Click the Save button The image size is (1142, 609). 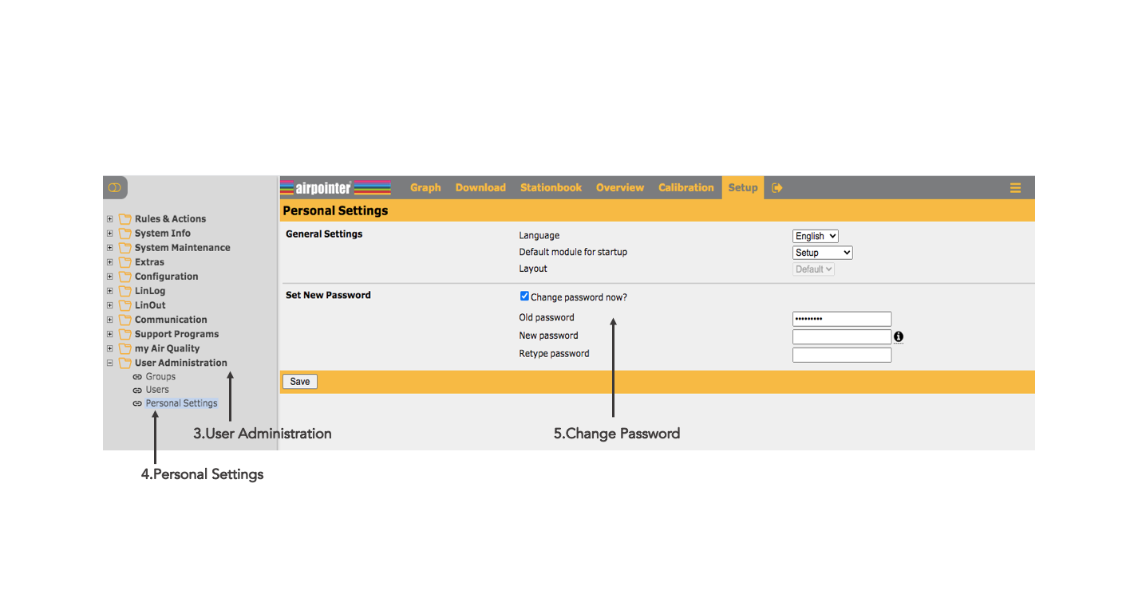(x=300, y=382)
